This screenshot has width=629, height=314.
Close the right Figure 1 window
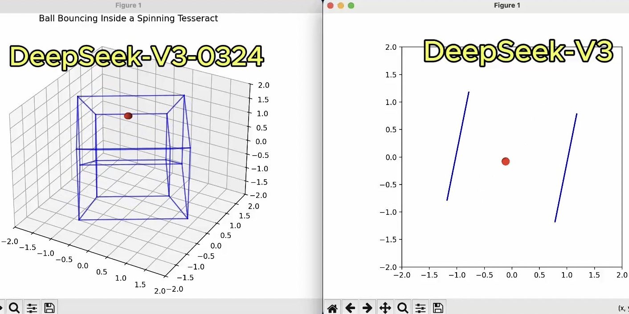(x=331, y=6)
